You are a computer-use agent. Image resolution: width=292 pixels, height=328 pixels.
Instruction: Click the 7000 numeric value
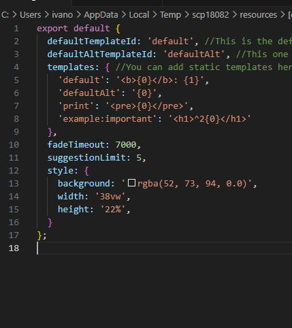pos(126,145)
